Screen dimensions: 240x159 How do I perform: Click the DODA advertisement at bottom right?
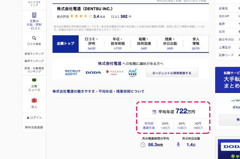[x=229, y=149]
